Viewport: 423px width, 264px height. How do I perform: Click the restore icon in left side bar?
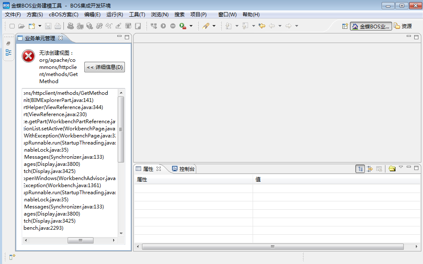click(x=8, y=43)
